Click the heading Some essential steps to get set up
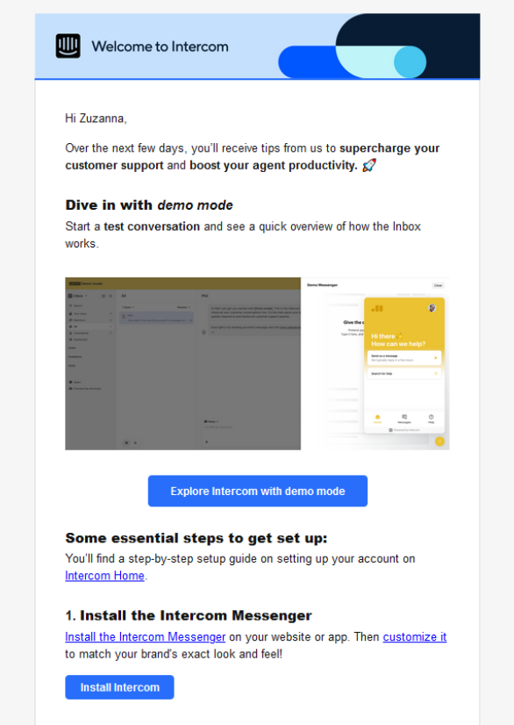 196,538
